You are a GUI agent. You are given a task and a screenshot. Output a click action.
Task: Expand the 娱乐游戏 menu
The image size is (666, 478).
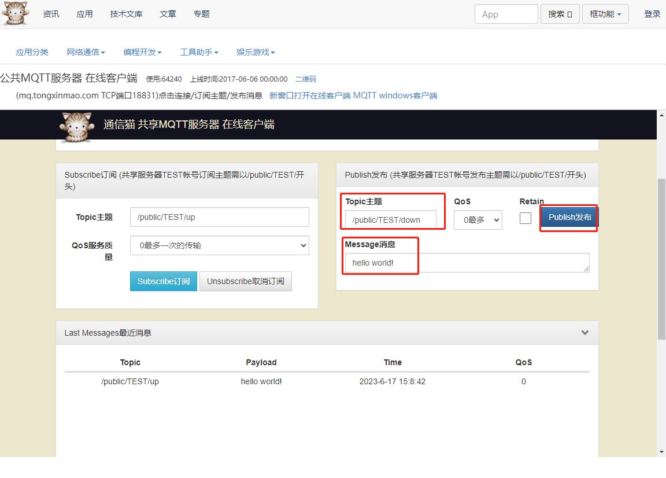click(x=256, y=52)
